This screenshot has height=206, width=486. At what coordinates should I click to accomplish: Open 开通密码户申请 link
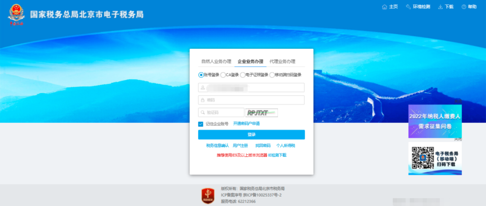point(247,124)
